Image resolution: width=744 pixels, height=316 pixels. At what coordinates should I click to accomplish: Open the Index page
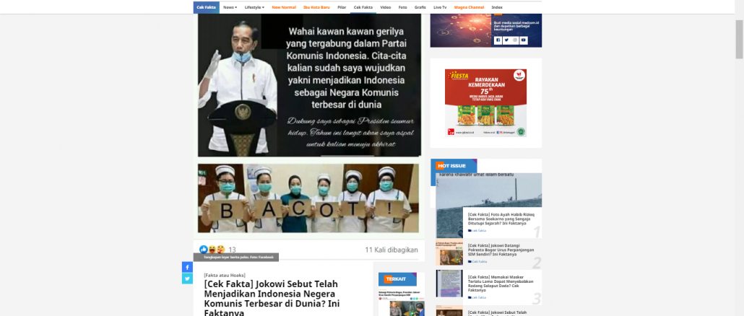(497, 7)
